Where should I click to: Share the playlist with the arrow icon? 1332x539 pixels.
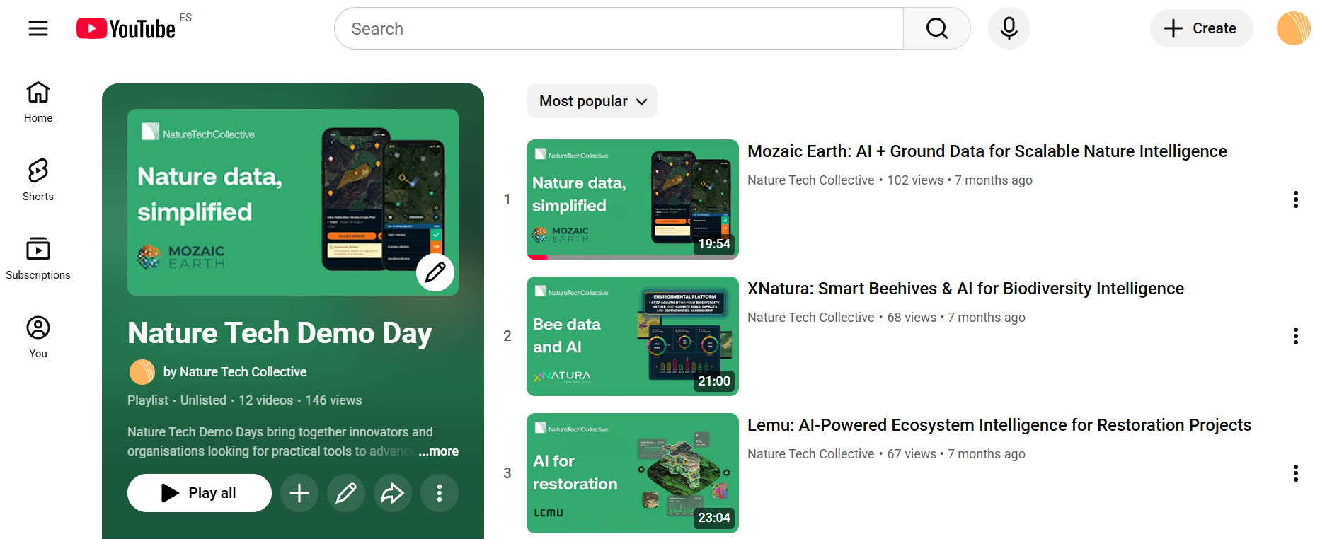(x=393, y=493)
